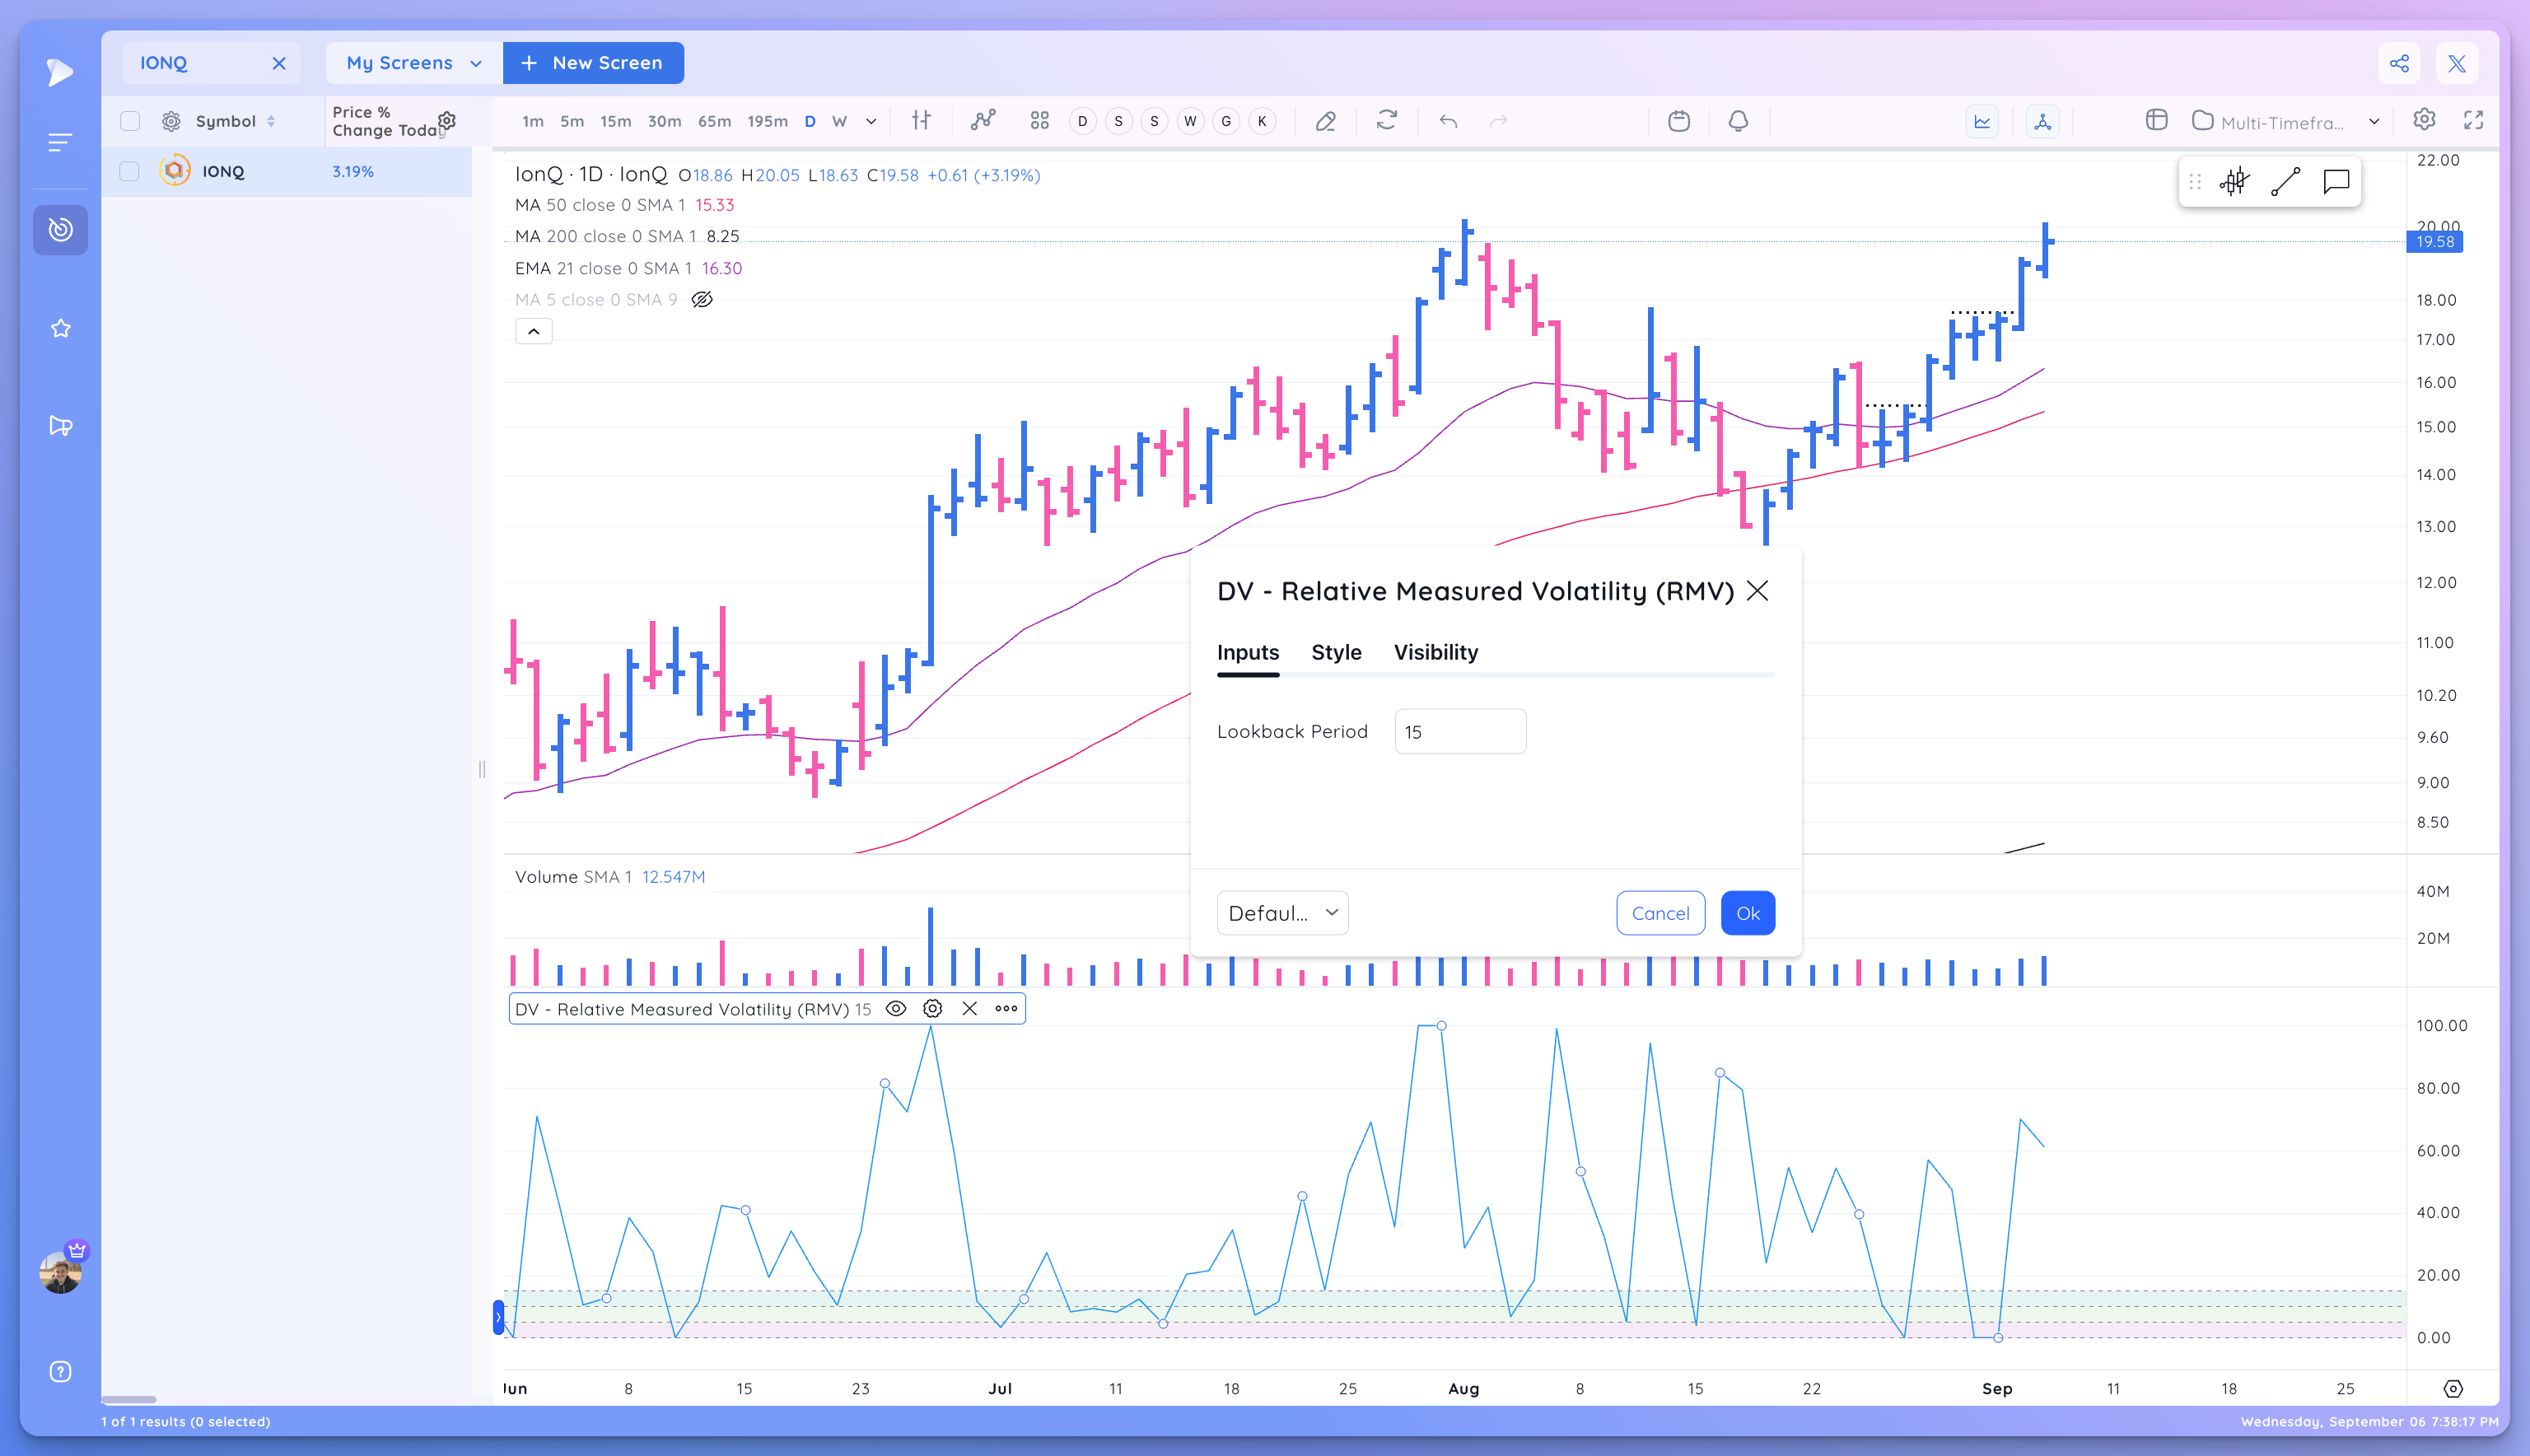Click the New Screen button

click(593, 63)
